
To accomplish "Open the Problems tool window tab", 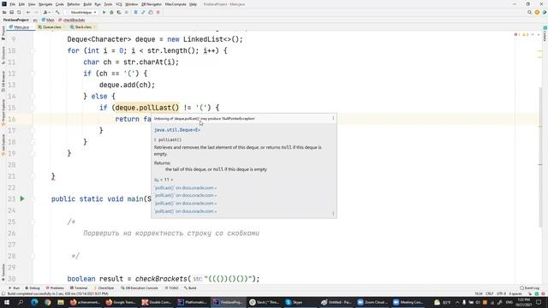I will pyautogui.click(x=55, y=288).
